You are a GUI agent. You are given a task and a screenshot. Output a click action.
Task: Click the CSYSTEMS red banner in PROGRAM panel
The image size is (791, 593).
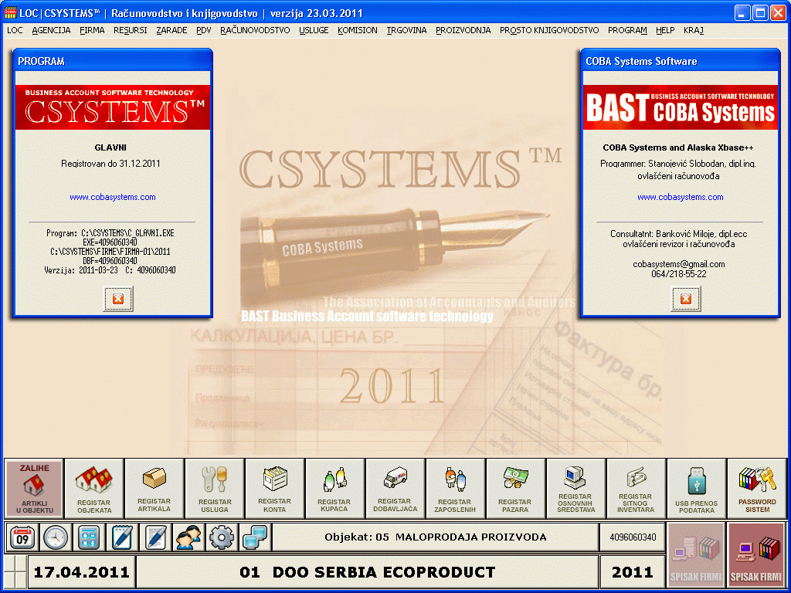coord(113,107)
